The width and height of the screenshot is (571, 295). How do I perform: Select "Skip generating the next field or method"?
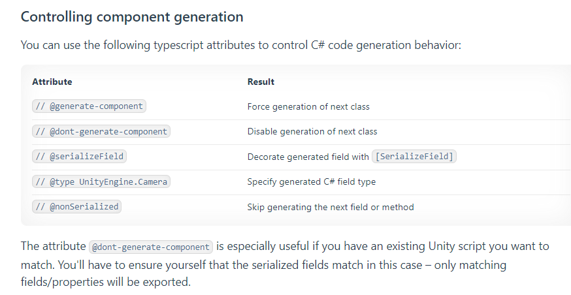[330, 207]
